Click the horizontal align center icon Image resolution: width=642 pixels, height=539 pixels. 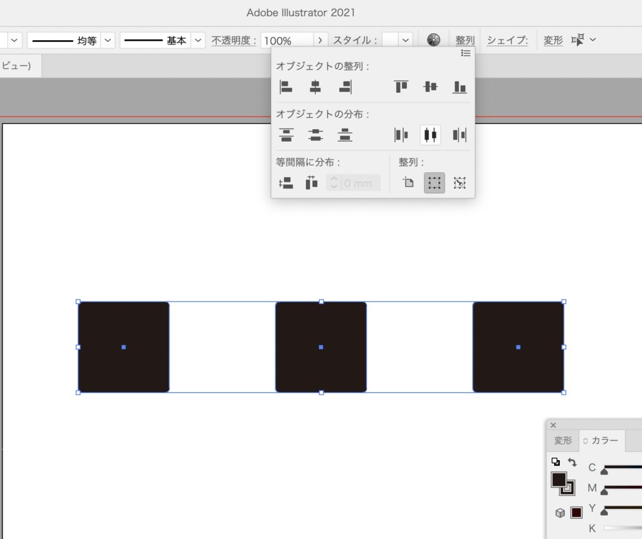315,87
